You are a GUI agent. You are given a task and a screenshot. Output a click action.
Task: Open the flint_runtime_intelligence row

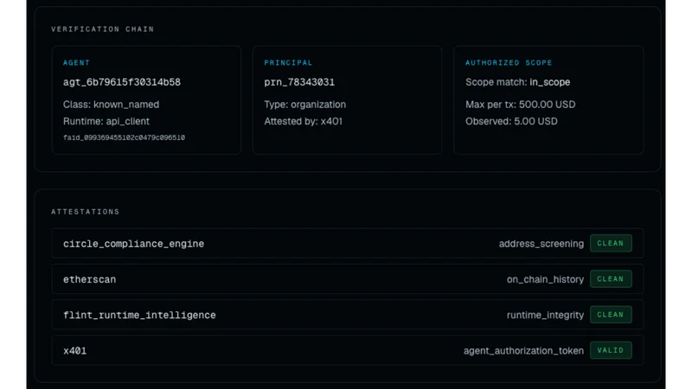pos(348,315)
